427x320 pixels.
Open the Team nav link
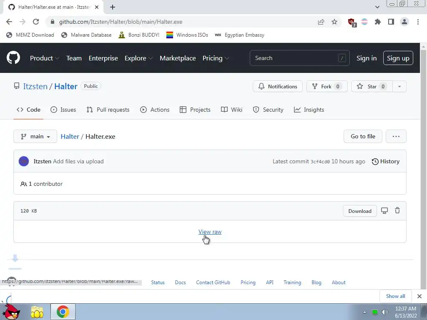point(74,58)
